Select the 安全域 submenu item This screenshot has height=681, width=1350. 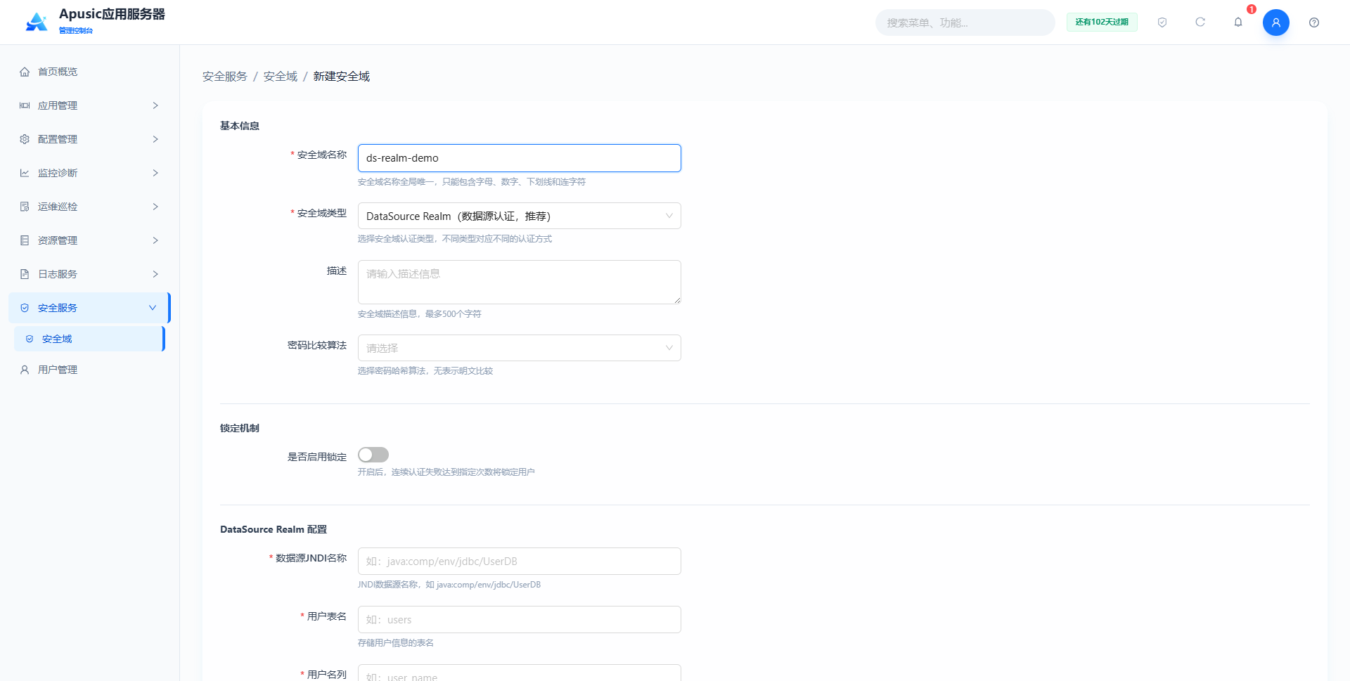tap(89, 339)
